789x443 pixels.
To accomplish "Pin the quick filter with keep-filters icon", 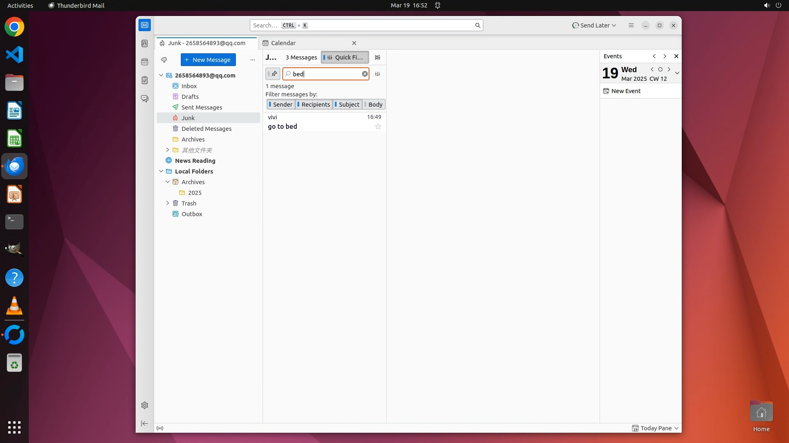I will pos(273,74).
